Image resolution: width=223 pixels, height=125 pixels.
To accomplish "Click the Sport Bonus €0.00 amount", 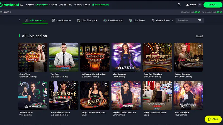I will (x=197, y=12).
